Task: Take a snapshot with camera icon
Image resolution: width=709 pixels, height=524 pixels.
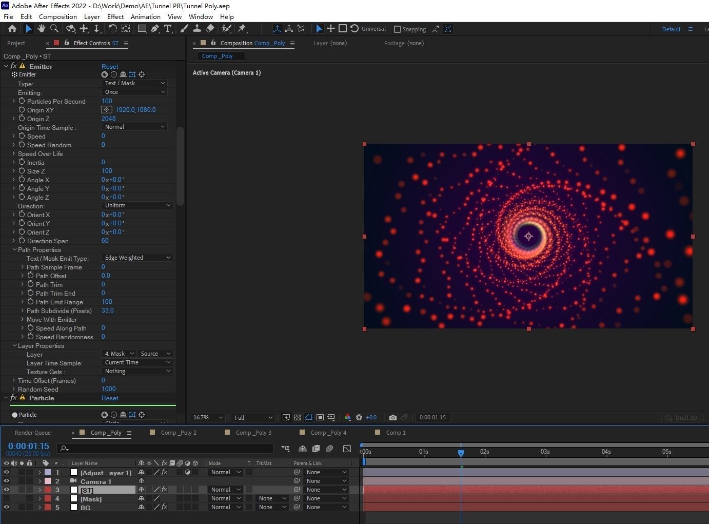Action: 392,417
